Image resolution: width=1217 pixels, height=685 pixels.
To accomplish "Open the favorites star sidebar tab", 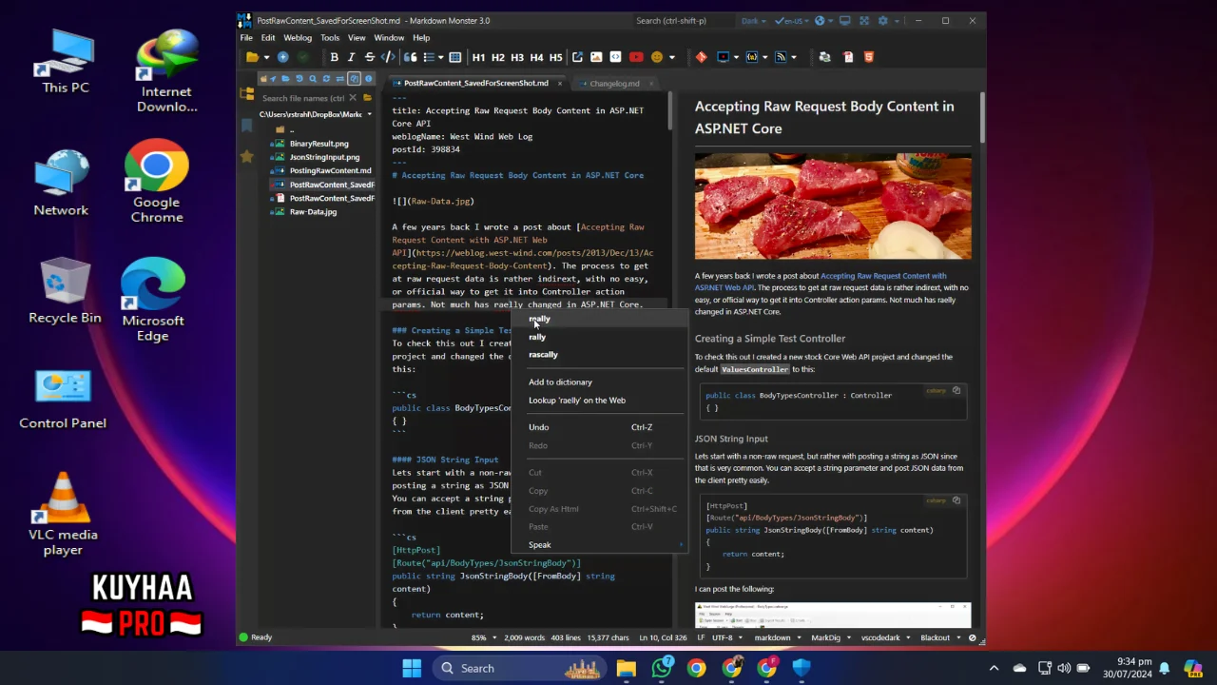I will 247,156.
